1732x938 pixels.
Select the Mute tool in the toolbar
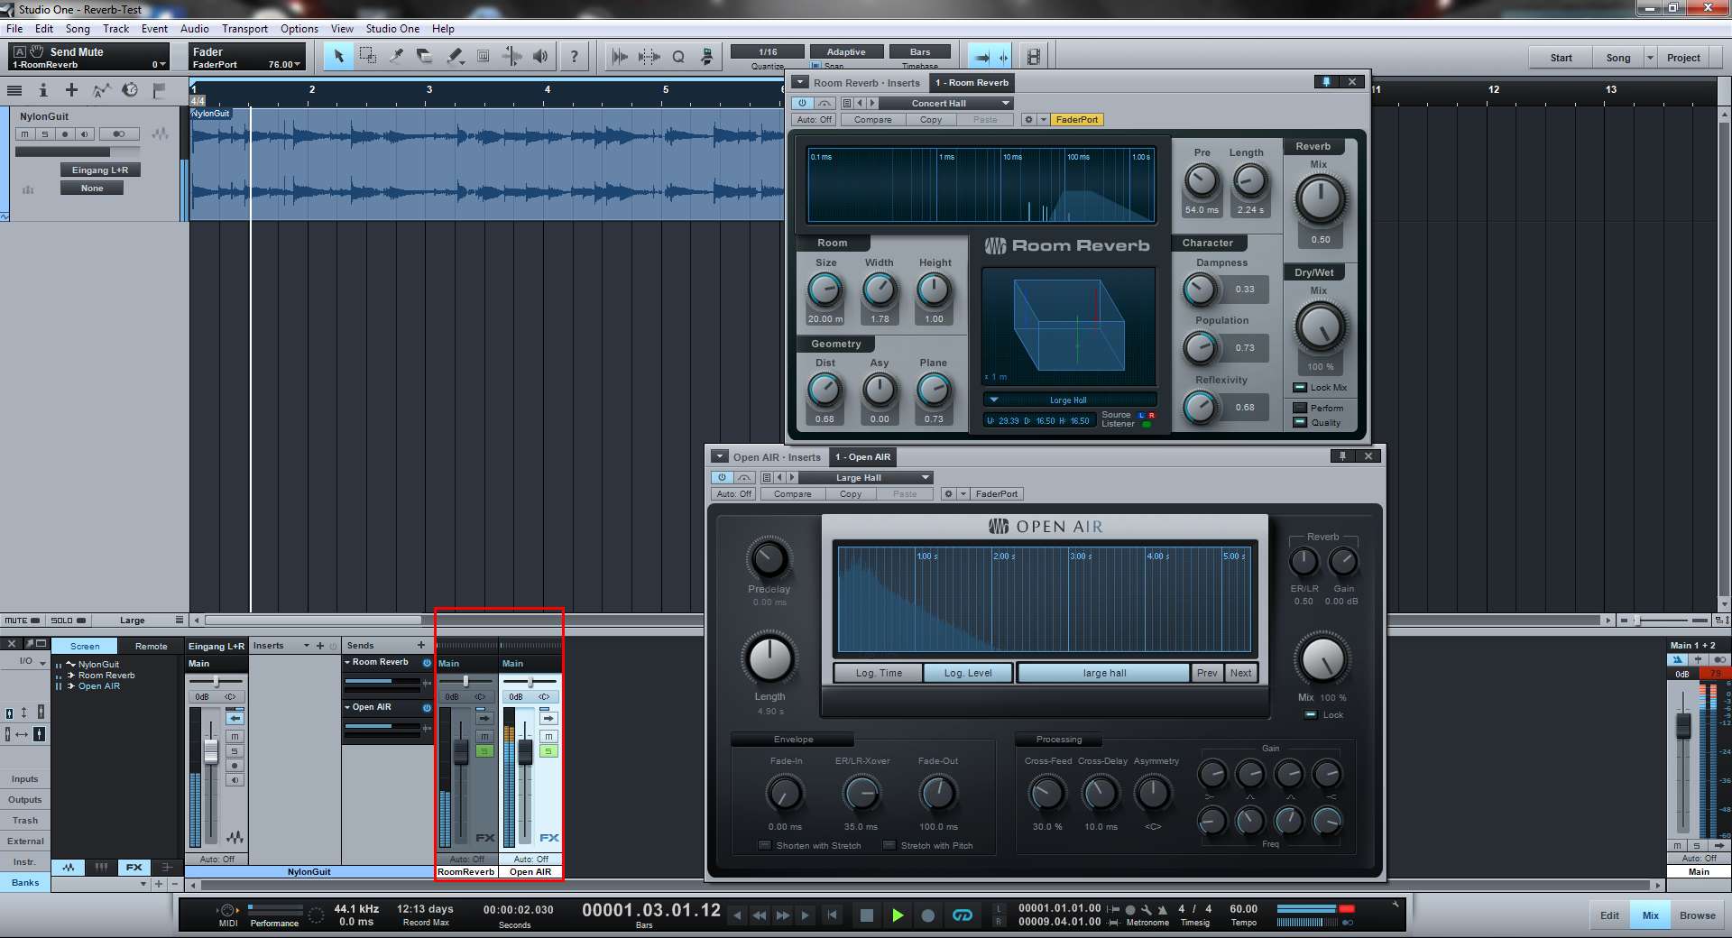483,57
